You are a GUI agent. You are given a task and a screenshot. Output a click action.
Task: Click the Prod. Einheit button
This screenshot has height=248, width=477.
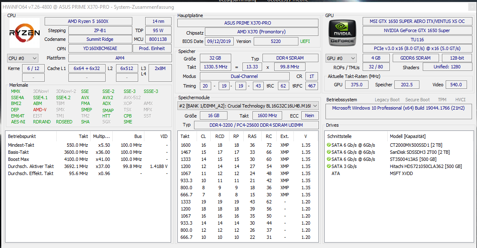tap(152, 48)
